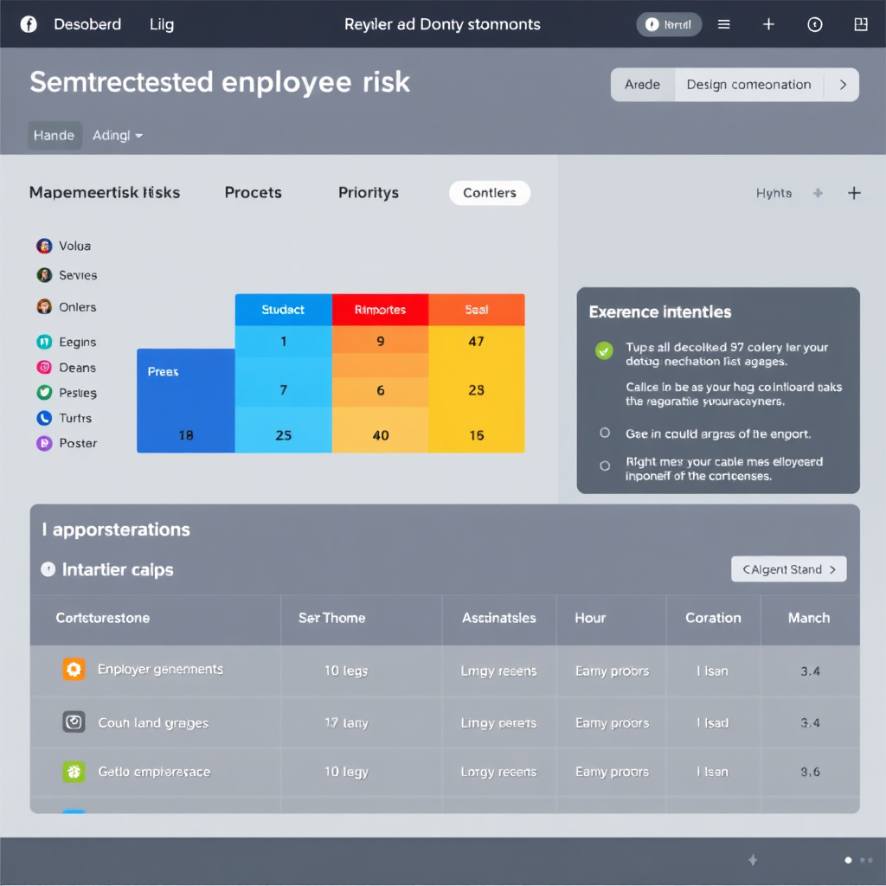Open the hamburger menu icon in top bar

724,24
